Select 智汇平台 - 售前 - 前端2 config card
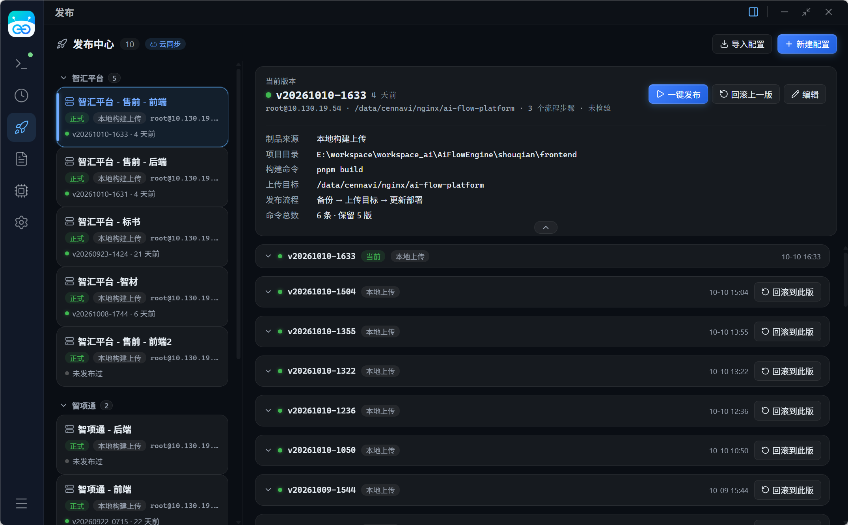Viewport: 848px width, 525px height. 142,357
